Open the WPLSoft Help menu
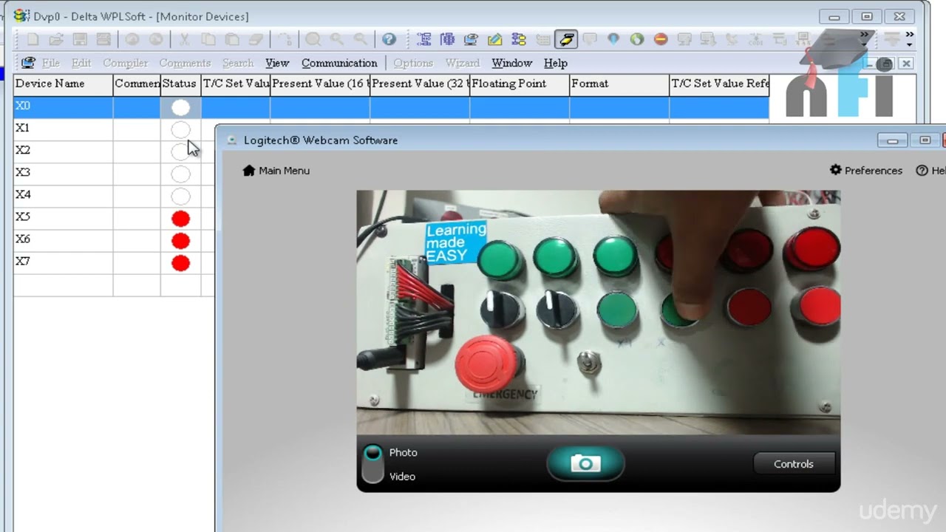The image size is (946, 532). (556, 64)
